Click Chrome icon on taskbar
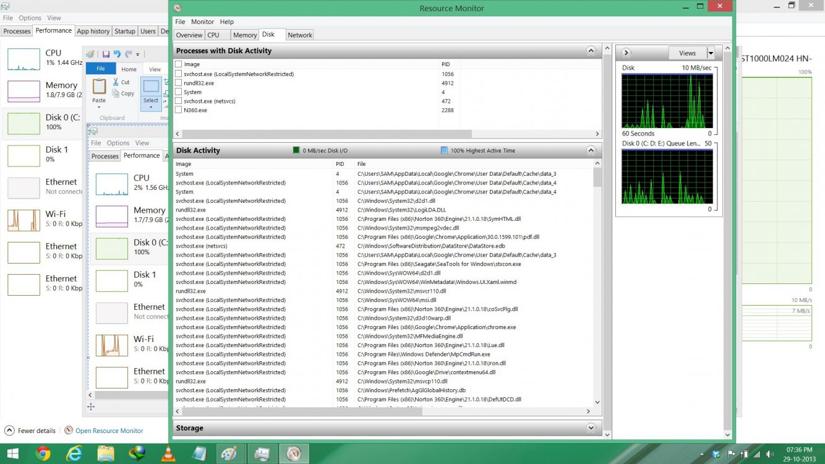Image resolution: width=825 pixels, height=464 pixels. pyautogui.click(x=43, y=453)
